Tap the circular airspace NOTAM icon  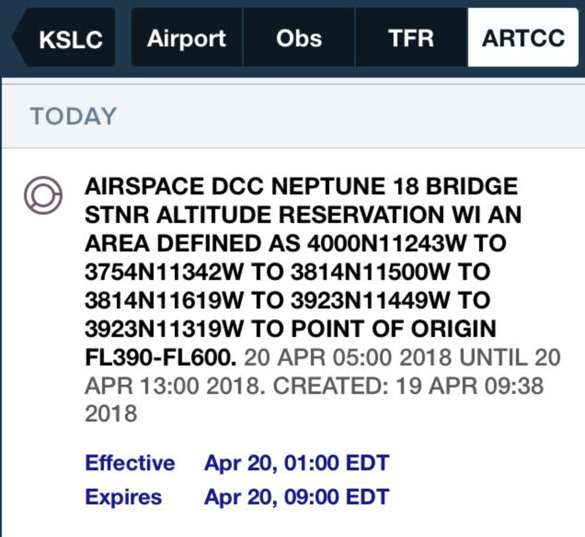point(43,195)
